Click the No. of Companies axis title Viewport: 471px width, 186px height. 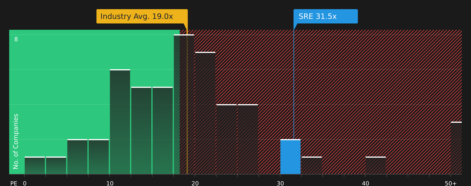[16, 141]
